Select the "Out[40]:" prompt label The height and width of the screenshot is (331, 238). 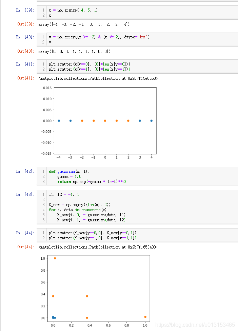[x=26, y=51]
